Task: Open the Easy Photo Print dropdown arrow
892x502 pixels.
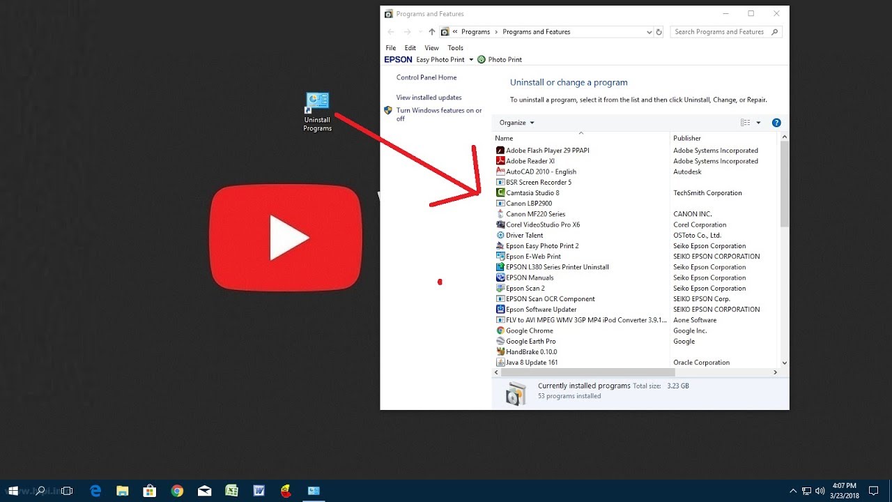Action: click(x=471, y=60)
